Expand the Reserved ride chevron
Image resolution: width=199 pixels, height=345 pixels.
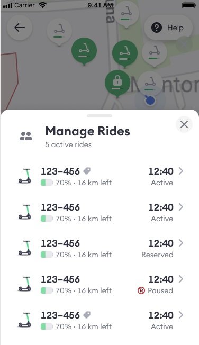click(x=180, y=243)
